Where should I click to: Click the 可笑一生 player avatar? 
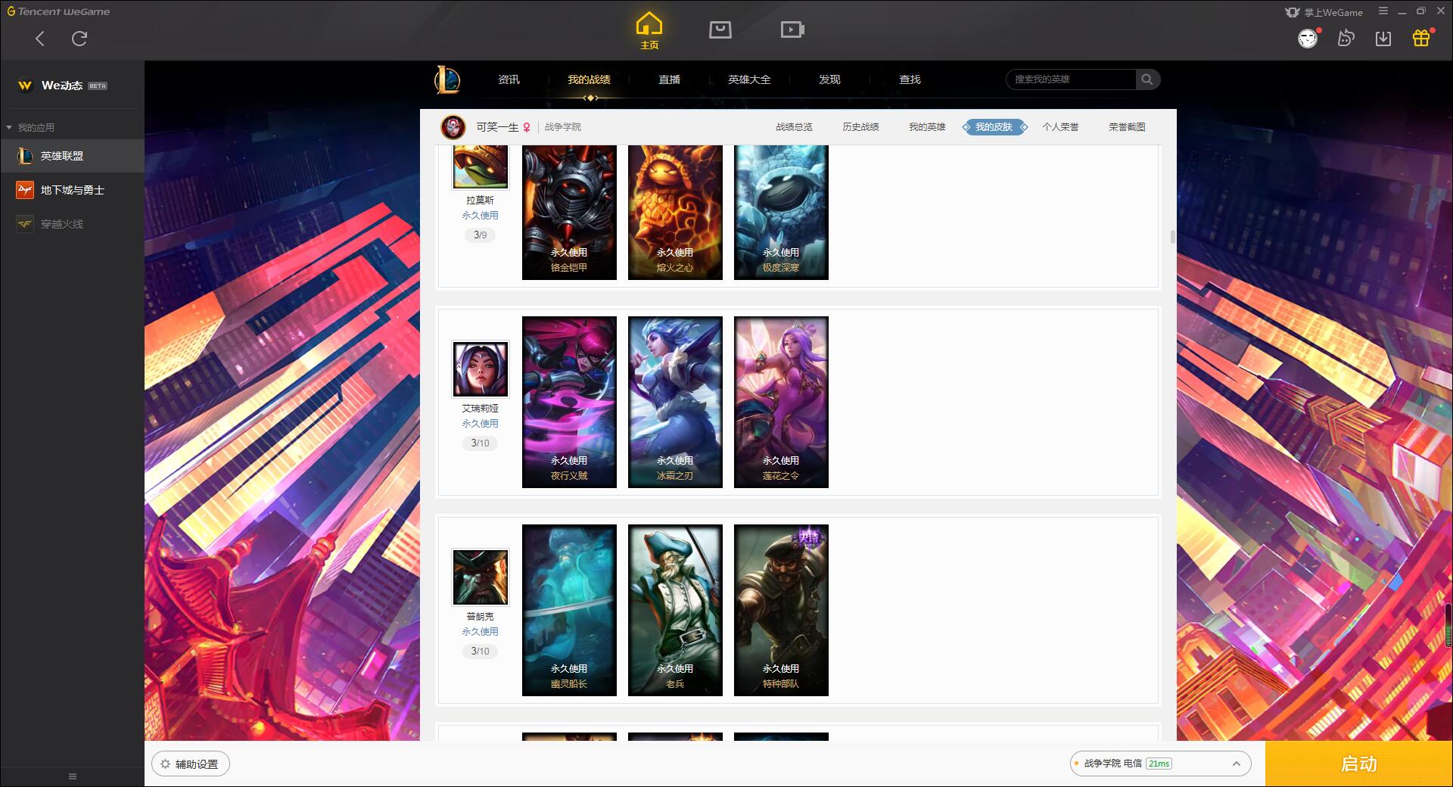click(x=453, y=127)
